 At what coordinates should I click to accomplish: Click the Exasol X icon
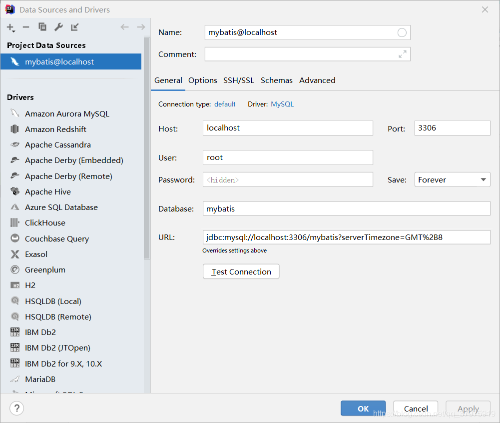pos(15,254)
